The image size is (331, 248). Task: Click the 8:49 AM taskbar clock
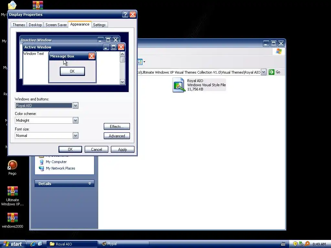tap(319, 244)
